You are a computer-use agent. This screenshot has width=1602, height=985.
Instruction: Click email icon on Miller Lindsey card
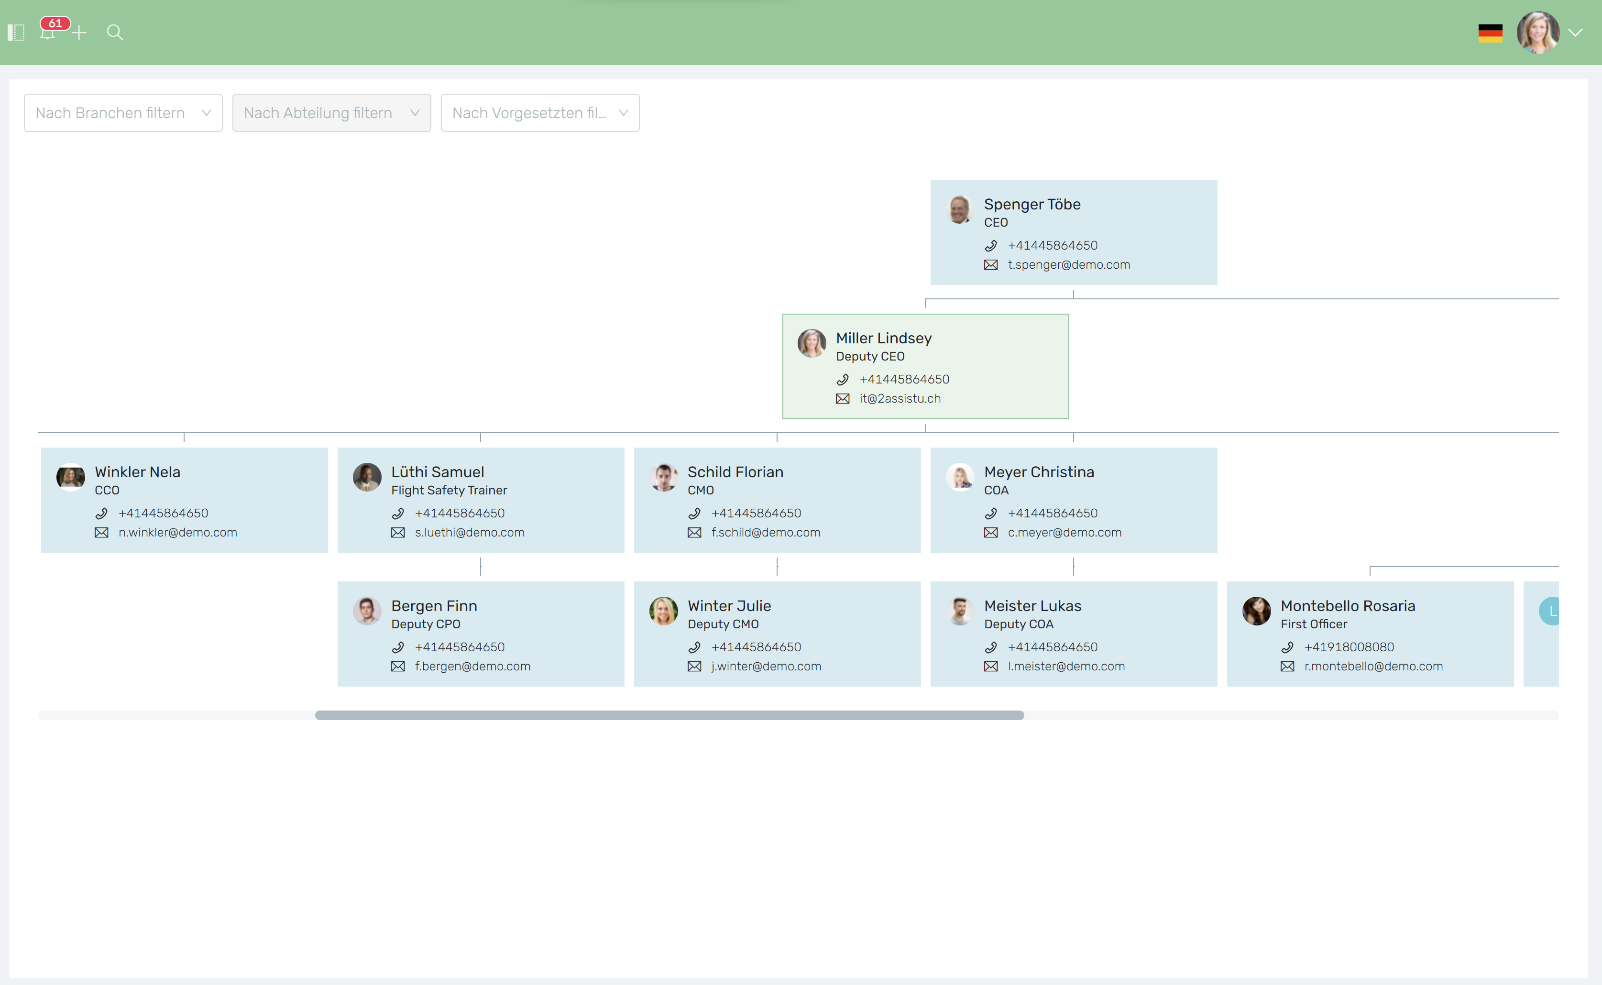click(843, 399)
